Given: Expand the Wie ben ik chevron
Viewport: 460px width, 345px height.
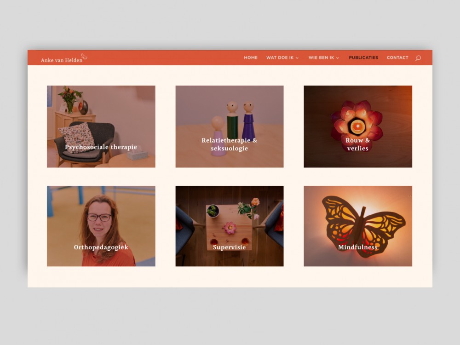Looking at the screenshot, I should [337, 58].
